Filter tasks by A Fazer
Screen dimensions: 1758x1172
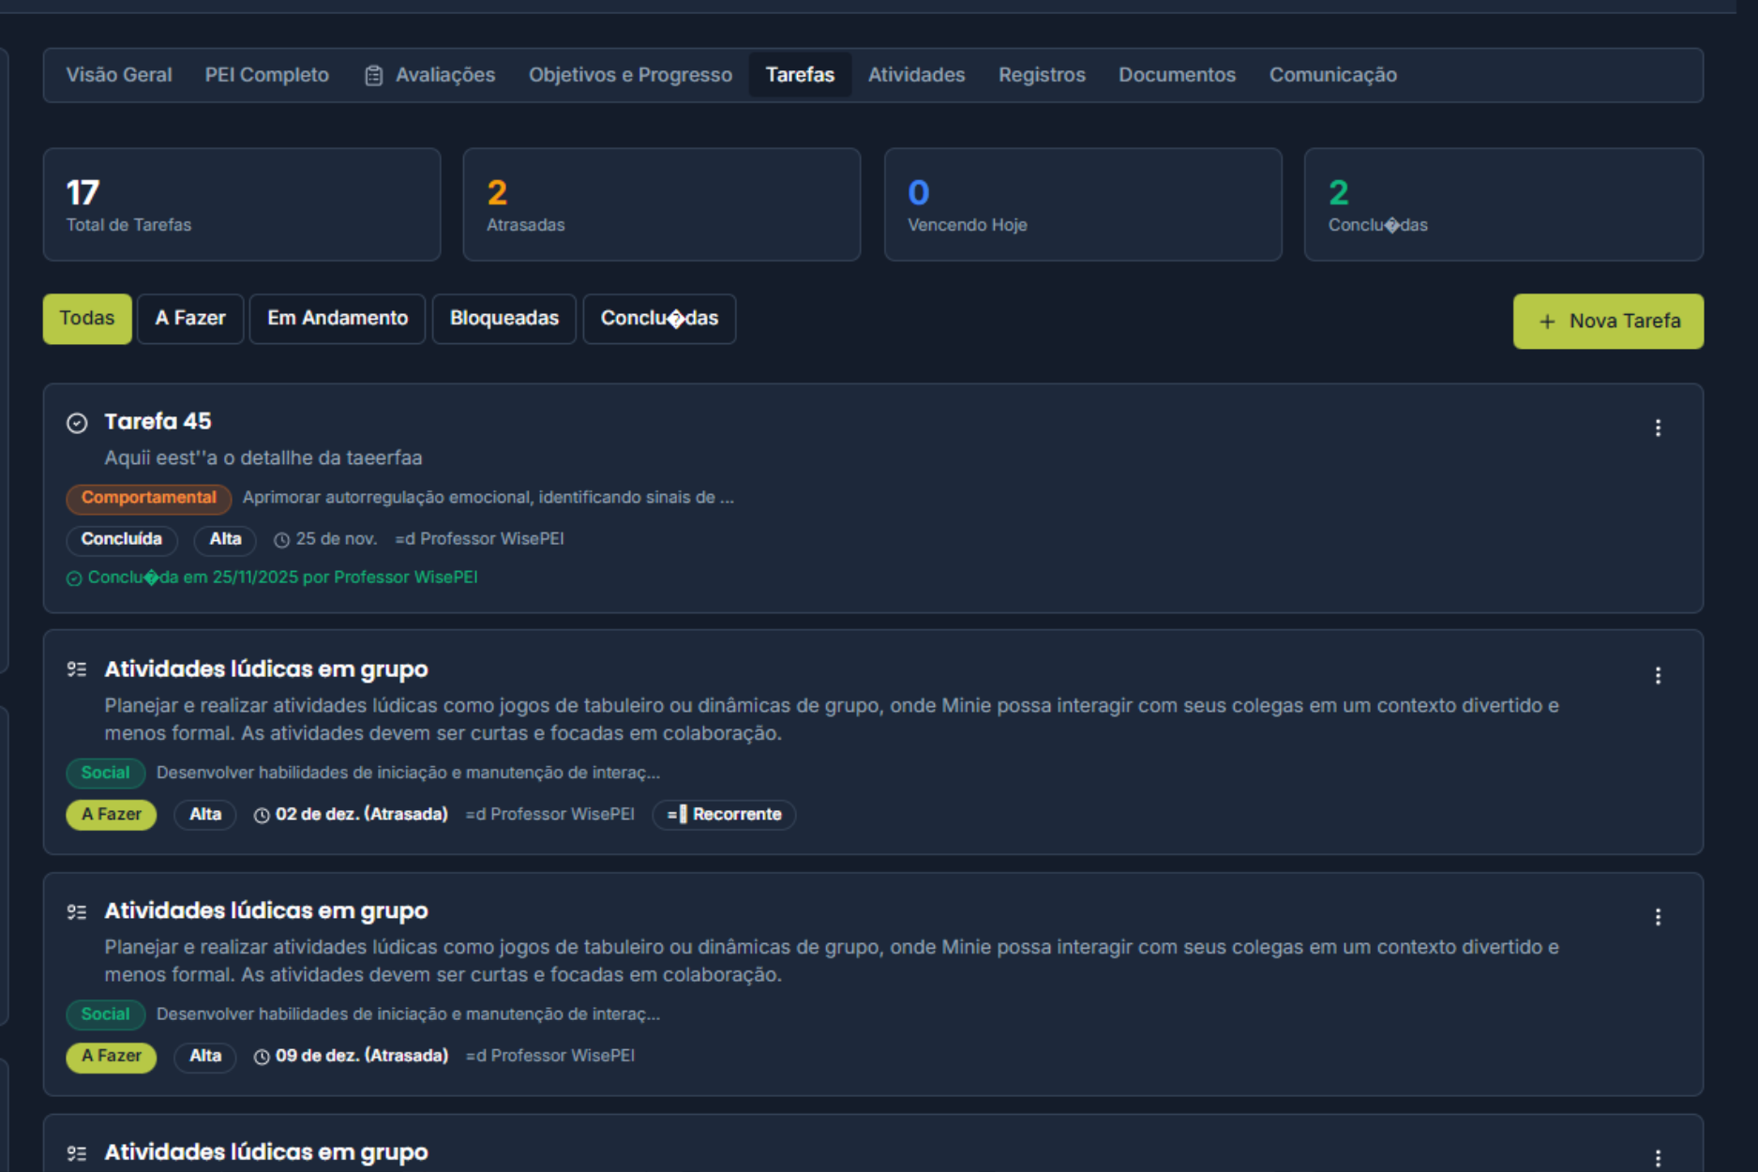[190, 319]
